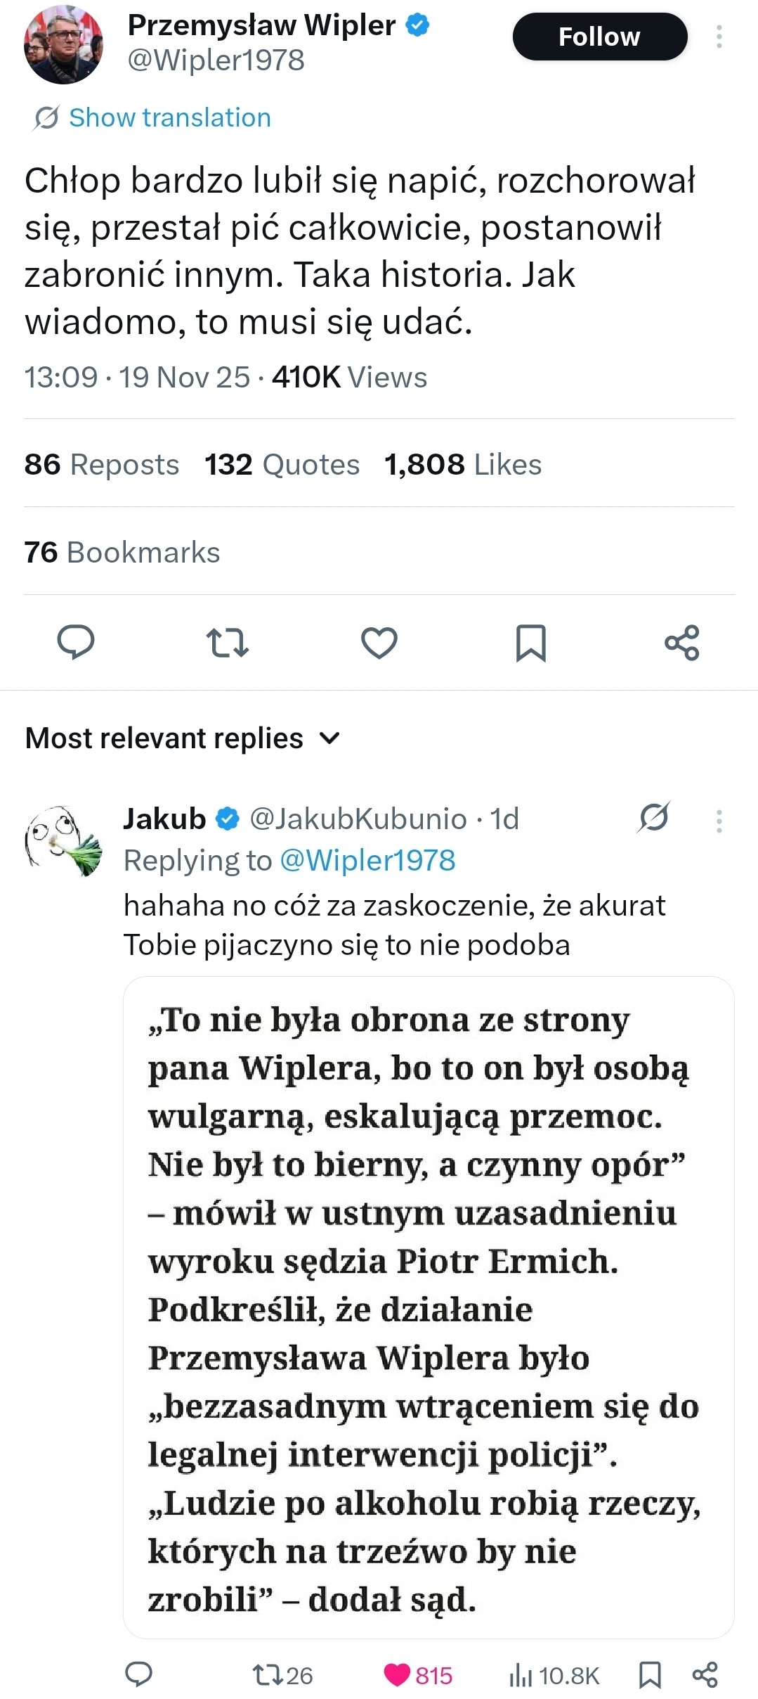Image resolution: width=758 pixels, height=1699 pixels.
Task: Repost Przemysław Wipler's post
Action: (227, 642)
